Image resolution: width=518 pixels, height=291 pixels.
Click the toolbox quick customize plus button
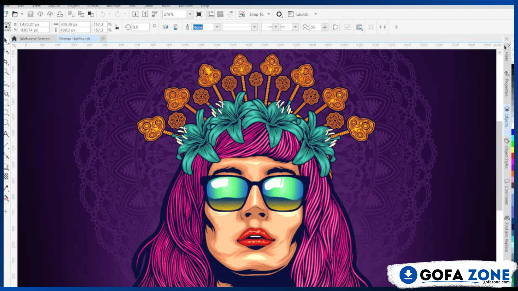pyautogui.click(x=6, y=212)
